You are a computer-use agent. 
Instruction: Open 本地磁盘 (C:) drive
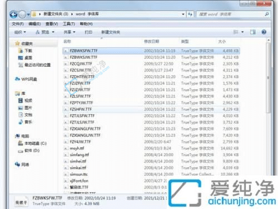(36, 143)
